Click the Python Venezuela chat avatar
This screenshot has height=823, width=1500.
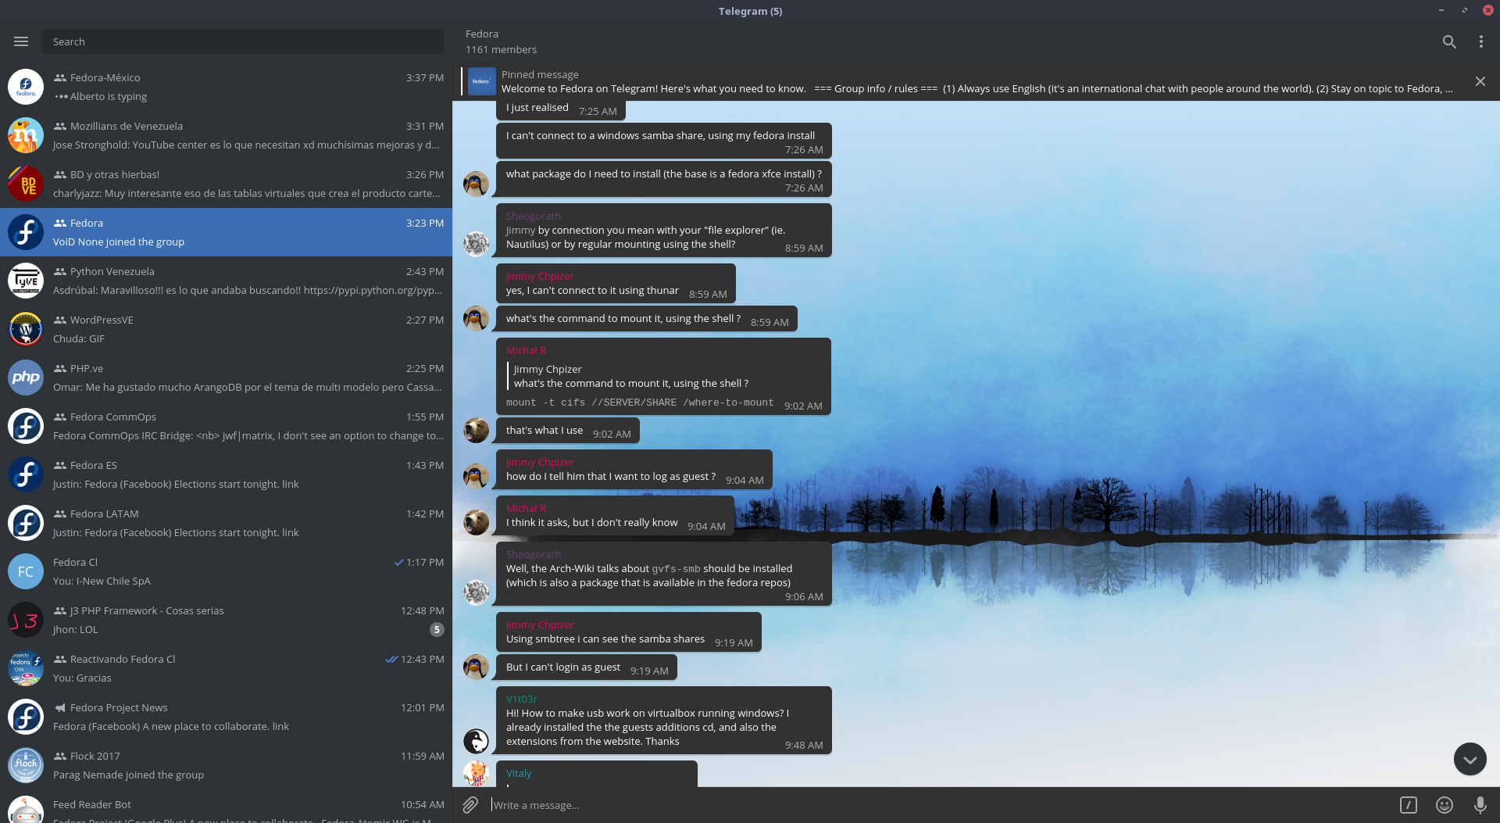pos(26,281)
